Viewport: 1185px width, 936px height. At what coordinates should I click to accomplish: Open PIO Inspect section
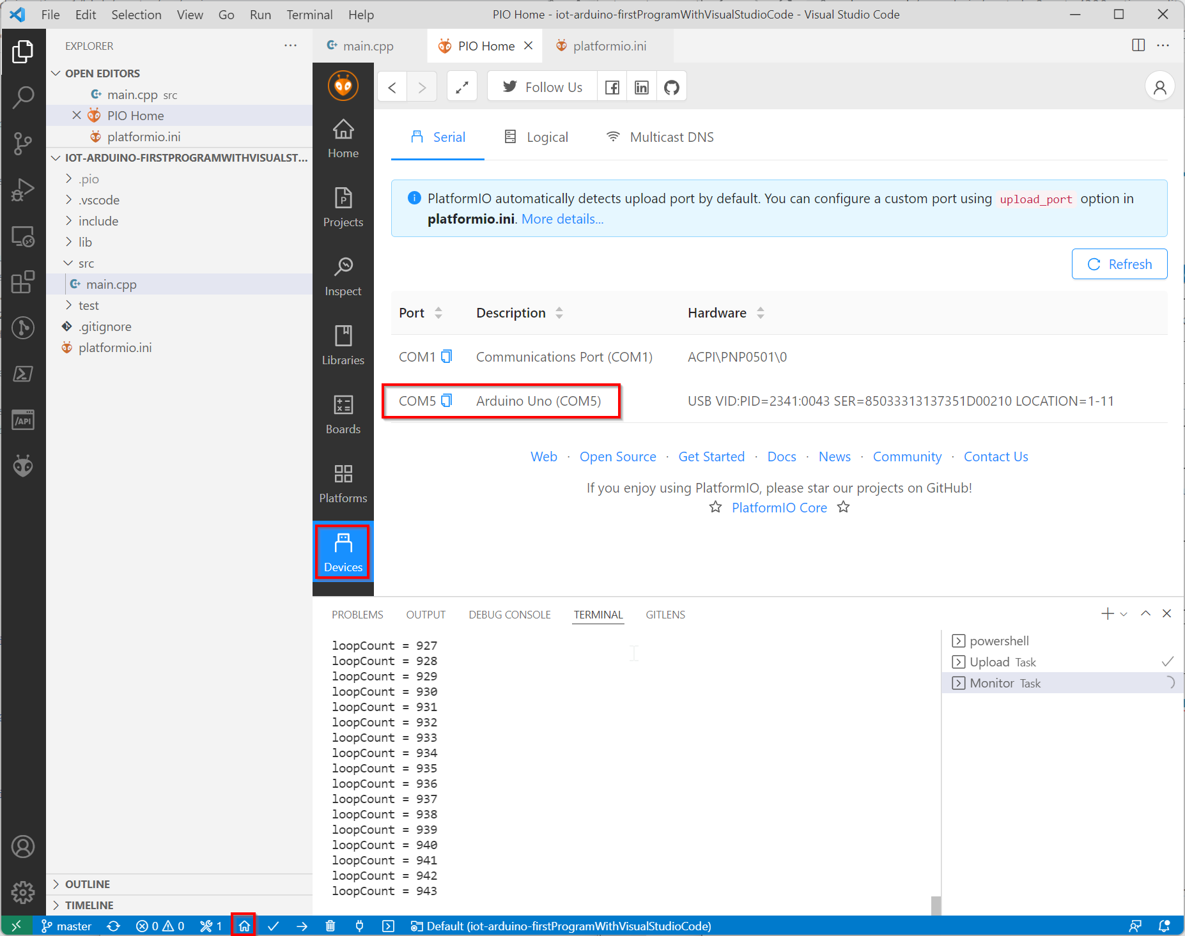343,277
